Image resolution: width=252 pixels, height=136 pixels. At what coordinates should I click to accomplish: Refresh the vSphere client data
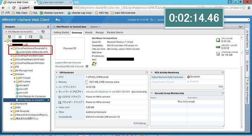point(152,20)
